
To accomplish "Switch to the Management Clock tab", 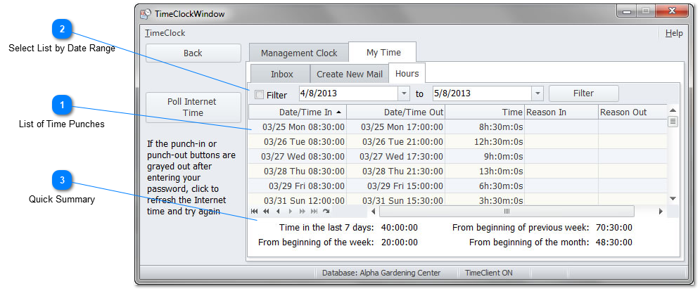I will [299, 53].
